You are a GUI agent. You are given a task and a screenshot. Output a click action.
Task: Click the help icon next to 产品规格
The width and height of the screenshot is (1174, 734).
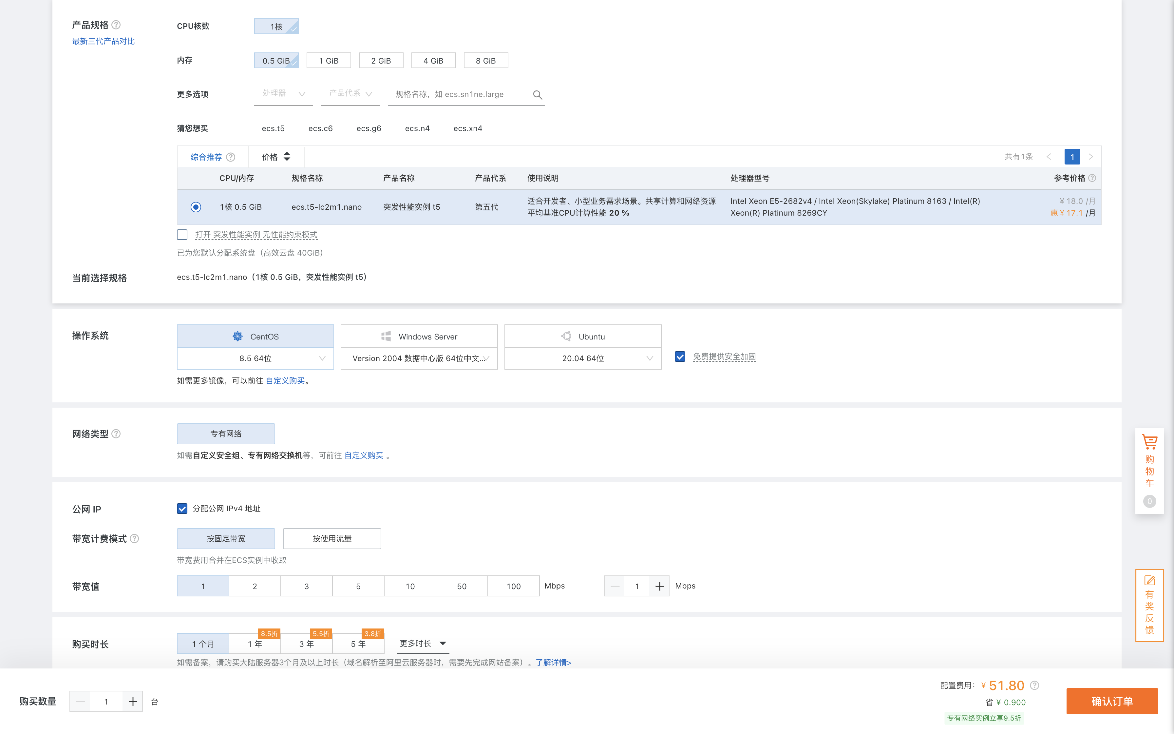[116, 25]
